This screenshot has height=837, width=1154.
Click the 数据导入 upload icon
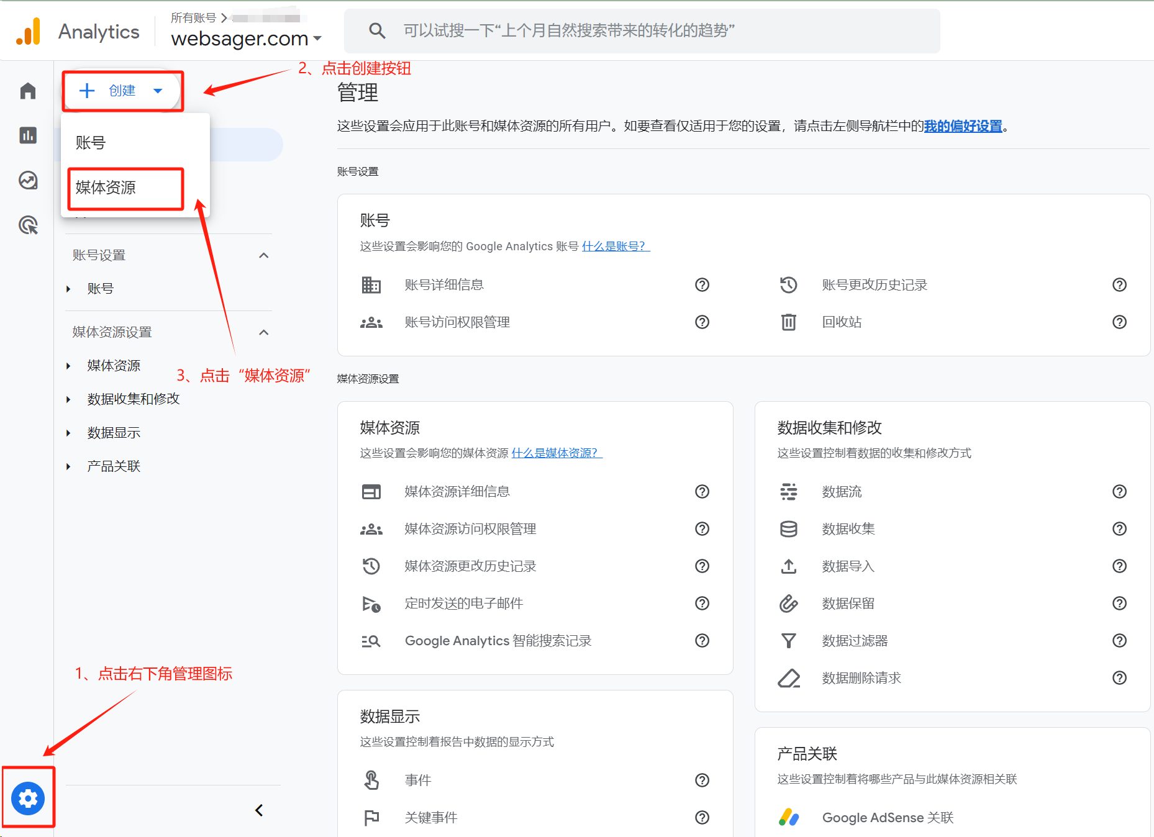tap(789, 566)
